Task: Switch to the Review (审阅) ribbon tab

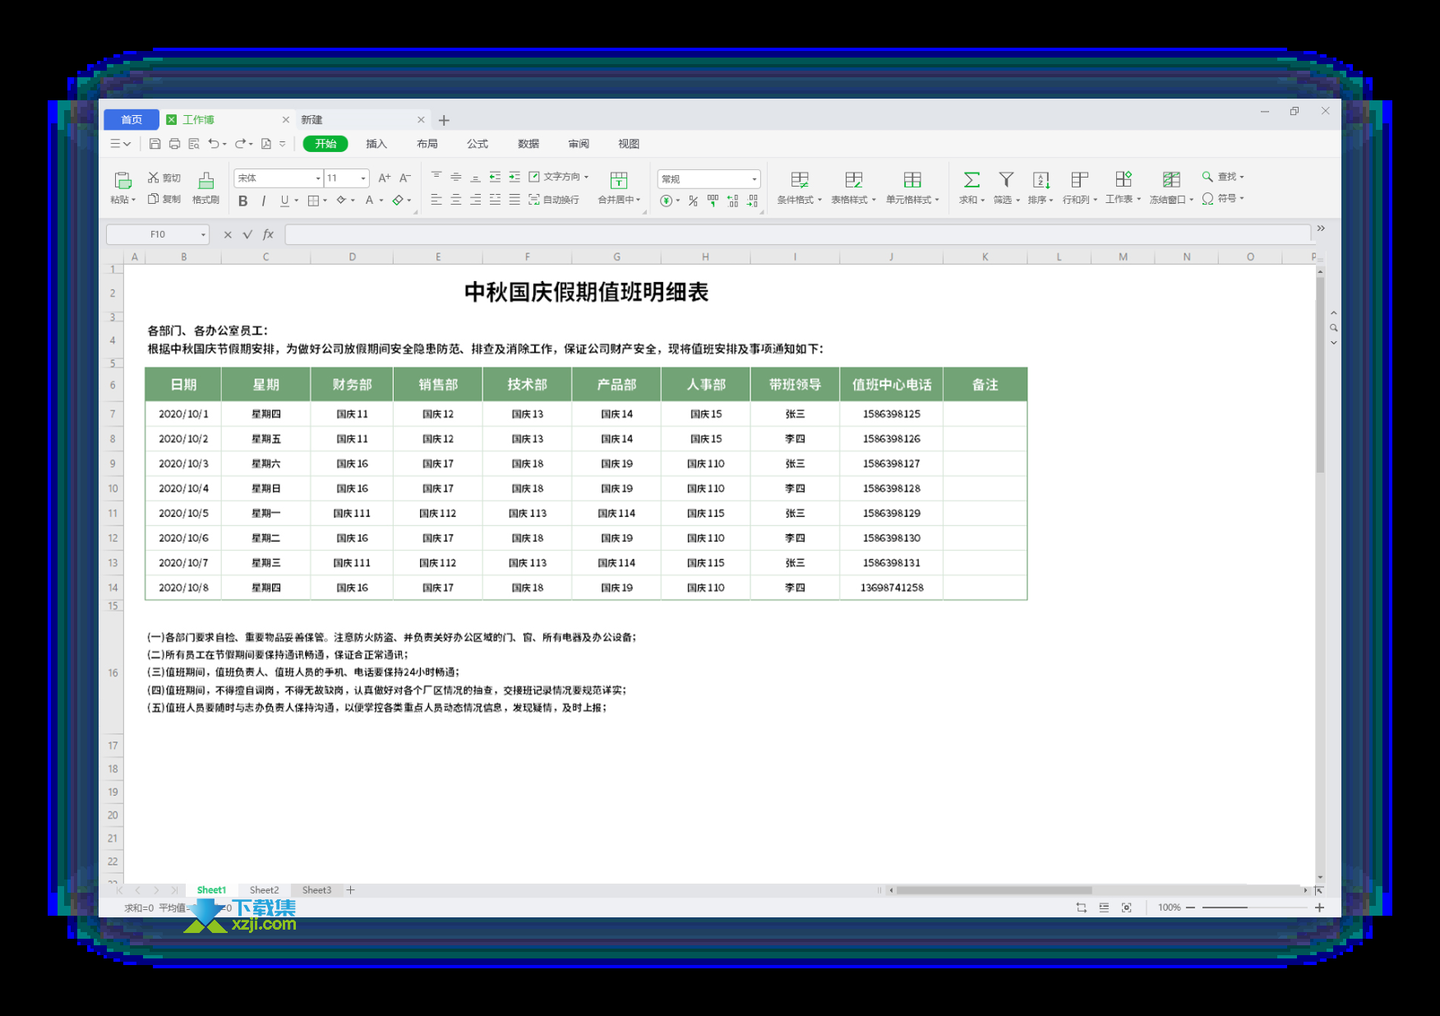Action: click(x=579, y=144)
